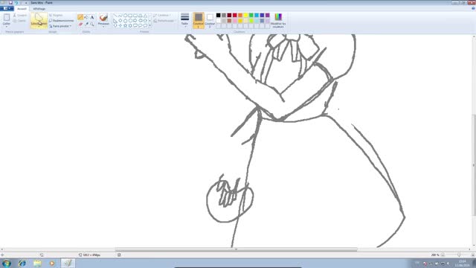Select the five-point Star shape
This screenshot has width=476, height=268.
pos(126,25)
